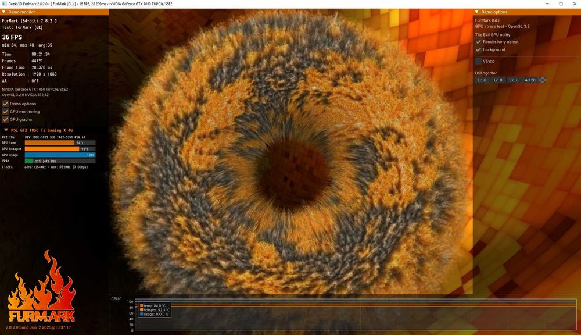Click the PCI IDs DEV:10DE-1C82 line
Image resolution: width=581 pixels, height=335 pixels.
tap(44, 137)
